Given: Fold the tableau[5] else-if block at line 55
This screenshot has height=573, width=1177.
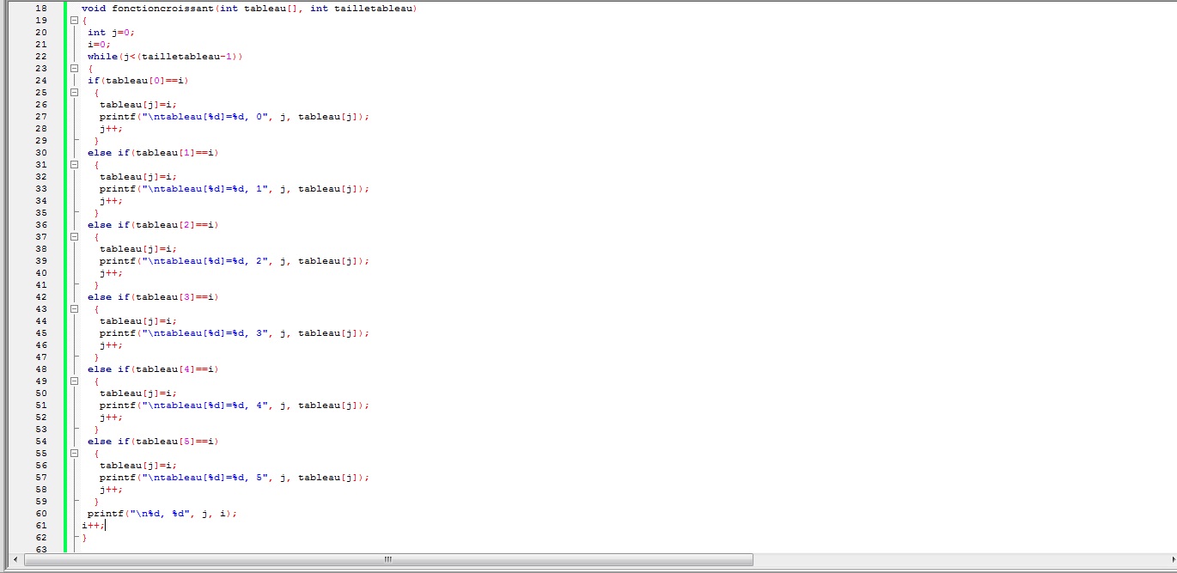Looking at the screenshot, I should click(75, 453).
